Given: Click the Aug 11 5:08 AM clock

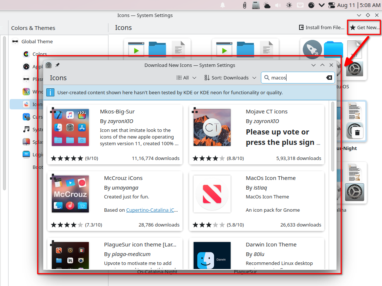Looking at the screenshot, I should click(359, 5).
